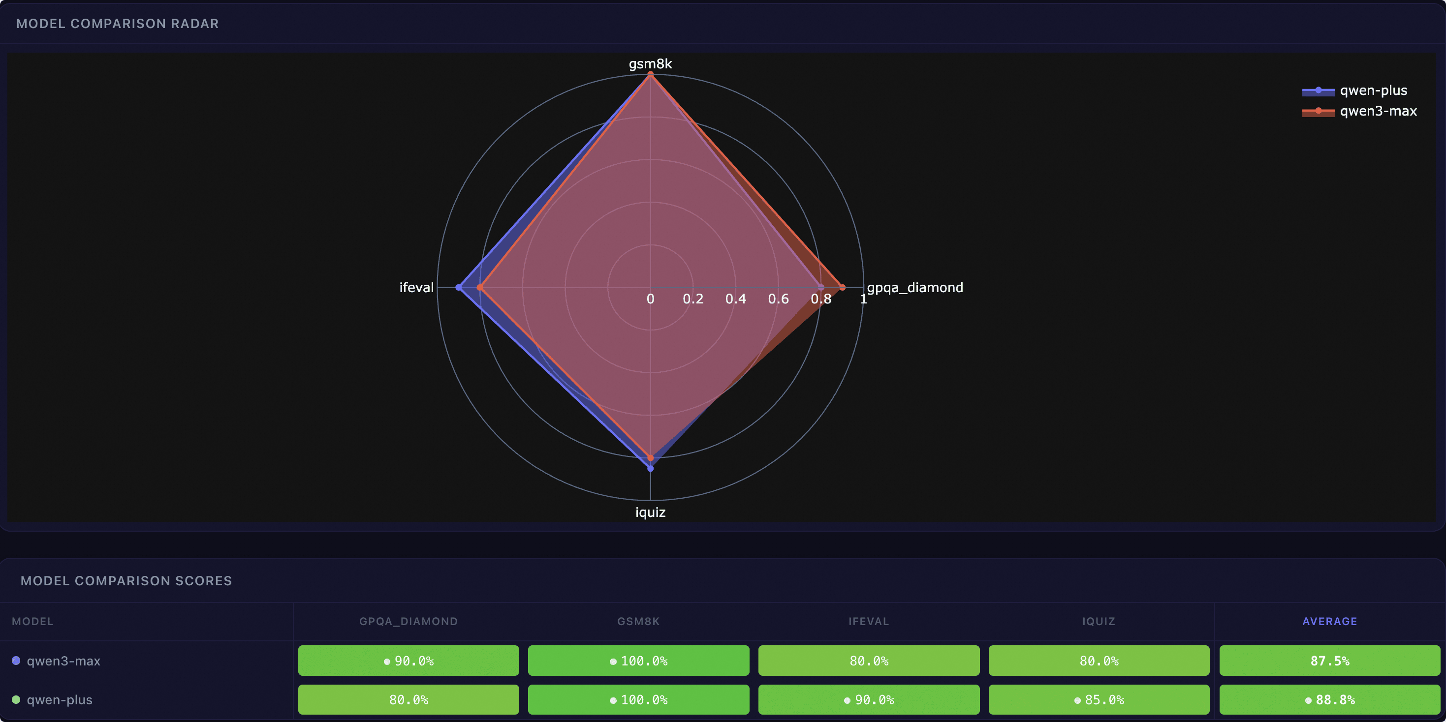Screen dimensions: 1446x722
Task: Sort table by the IFEVAL column header
Action: [x=869, y=622]
